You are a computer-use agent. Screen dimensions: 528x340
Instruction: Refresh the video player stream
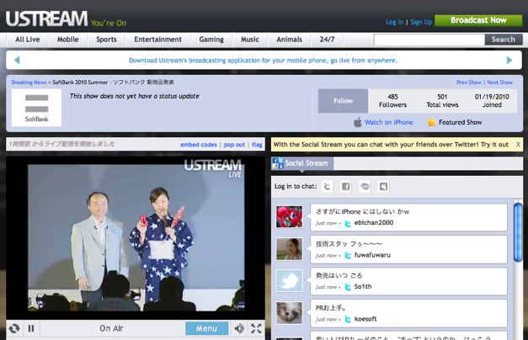[x=14, y=328]
